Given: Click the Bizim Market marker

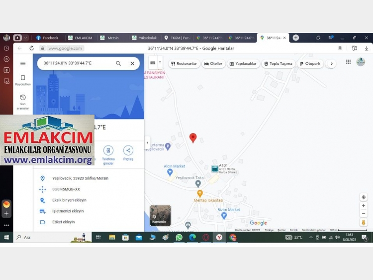Looking at the screenshot, I should [224, 216].
